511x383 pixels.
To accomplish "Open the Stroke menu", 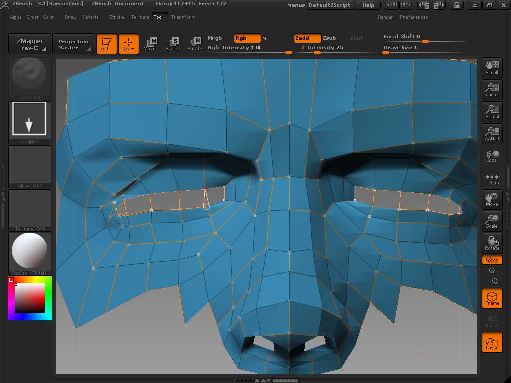I will 116,17.
